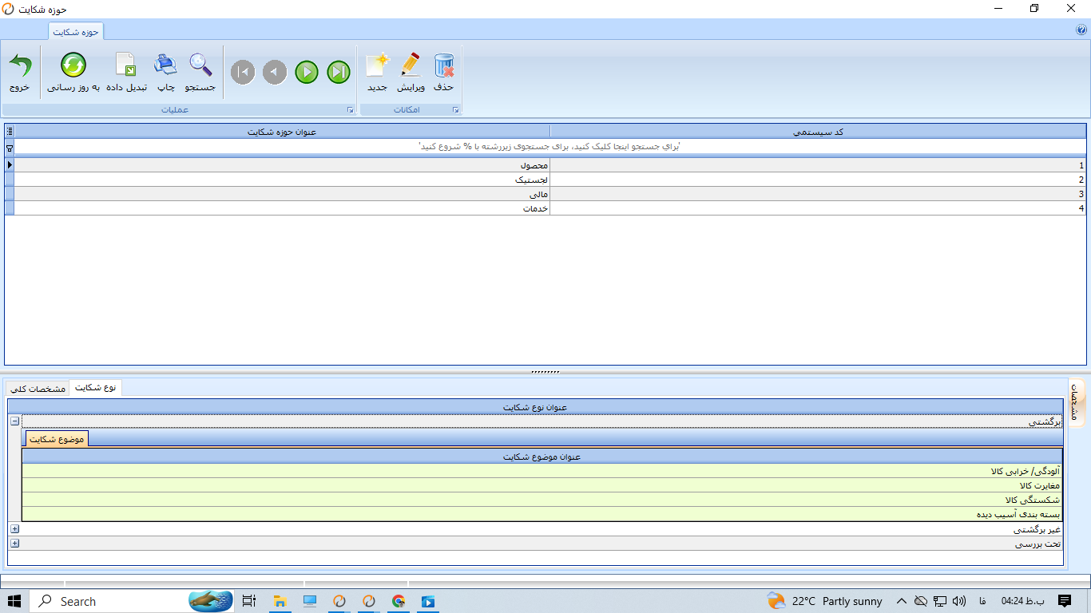Collapse the برگشتی complaint type row

coord(15,421)
